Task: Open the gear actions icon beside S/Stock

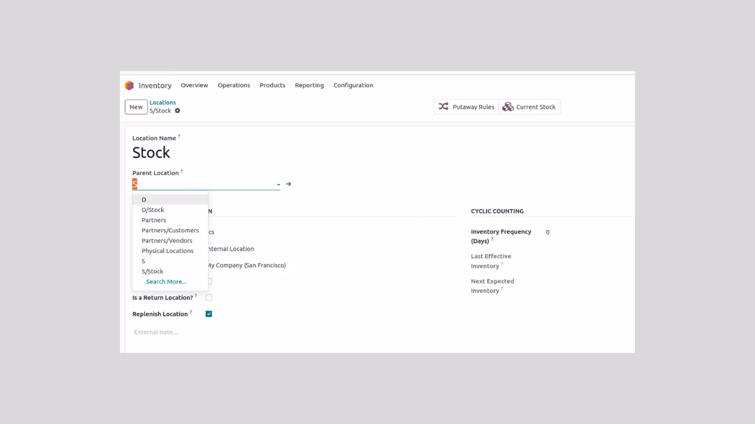Action: 177,110
